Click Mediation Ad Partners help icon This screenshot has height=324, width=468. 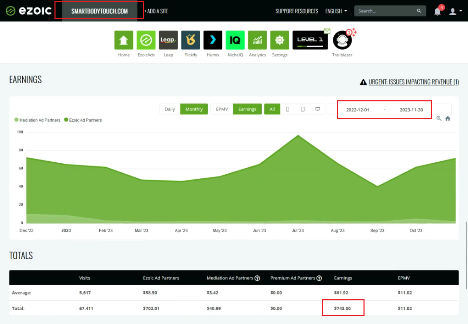tap(257, 278)
